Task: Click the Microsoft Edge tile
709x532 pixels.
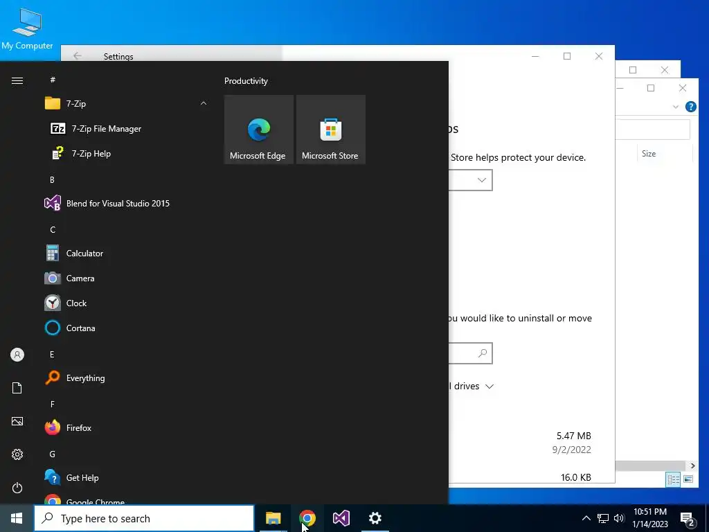Action: (259, 130)
